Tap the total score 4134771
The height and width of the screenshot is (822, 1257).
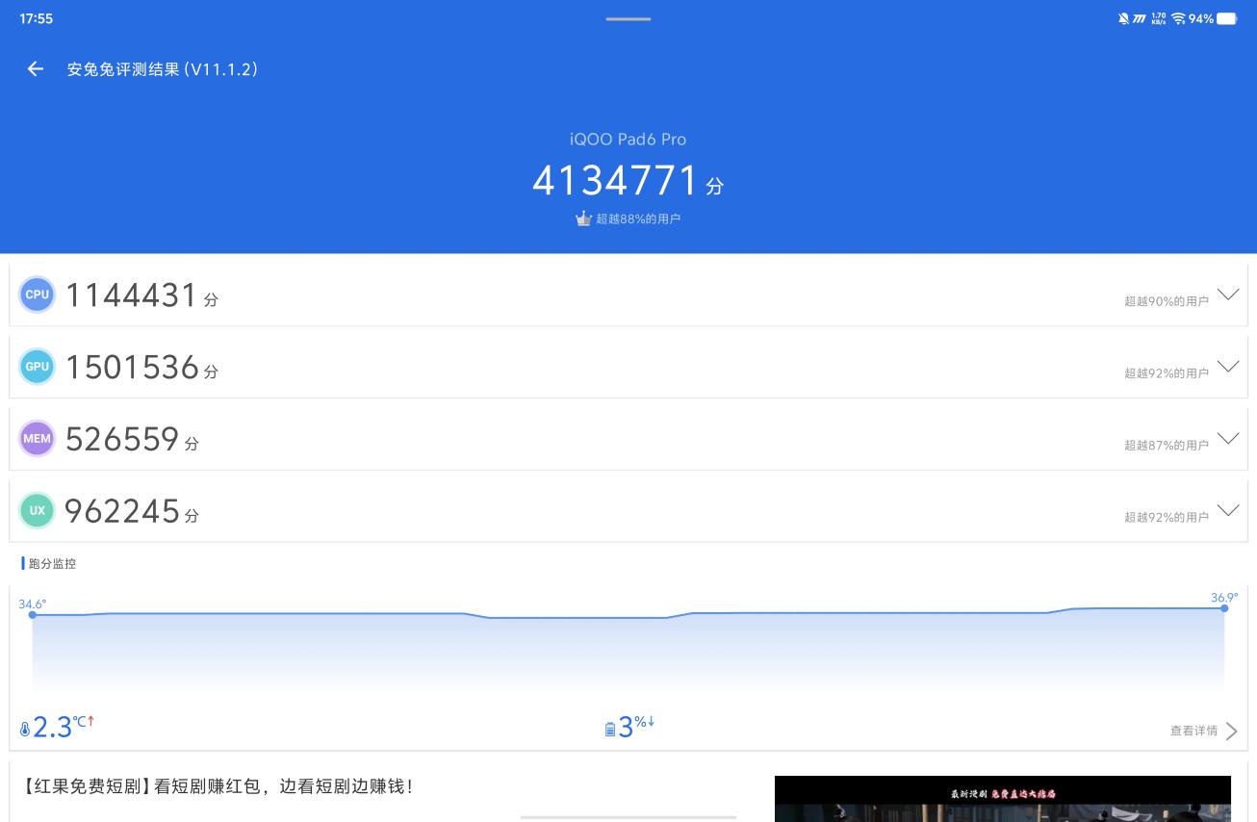(616, 180)
